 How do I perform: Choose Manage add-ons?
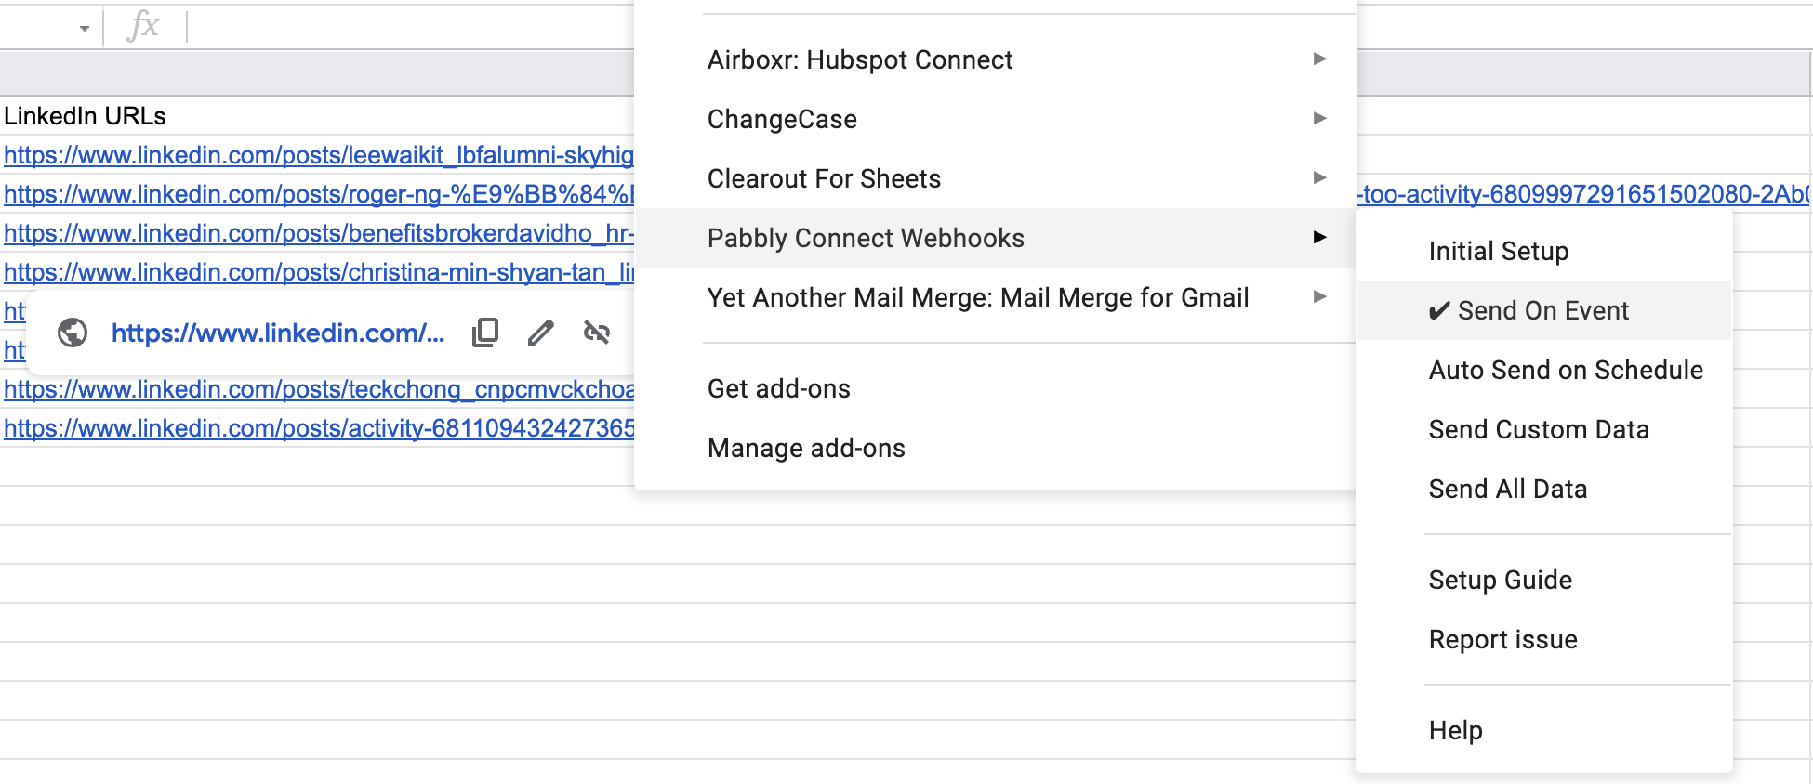(995, 448)
